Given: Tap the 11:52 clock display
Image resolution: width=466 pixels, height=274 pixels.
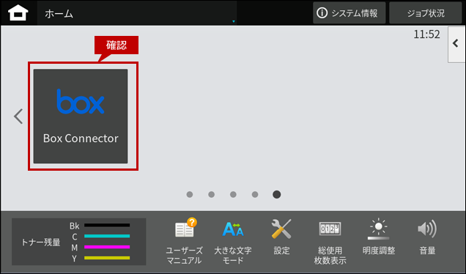Looking at the screenshot, I should [x=426, y=34].
